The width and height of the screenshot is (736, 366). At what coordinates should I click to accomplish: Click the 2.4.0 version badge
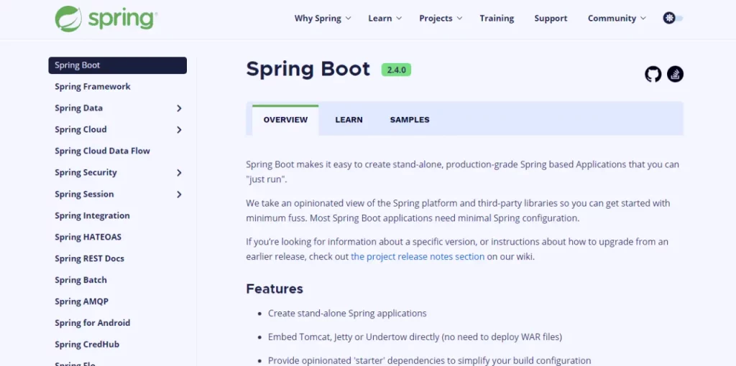click(396, 70)
